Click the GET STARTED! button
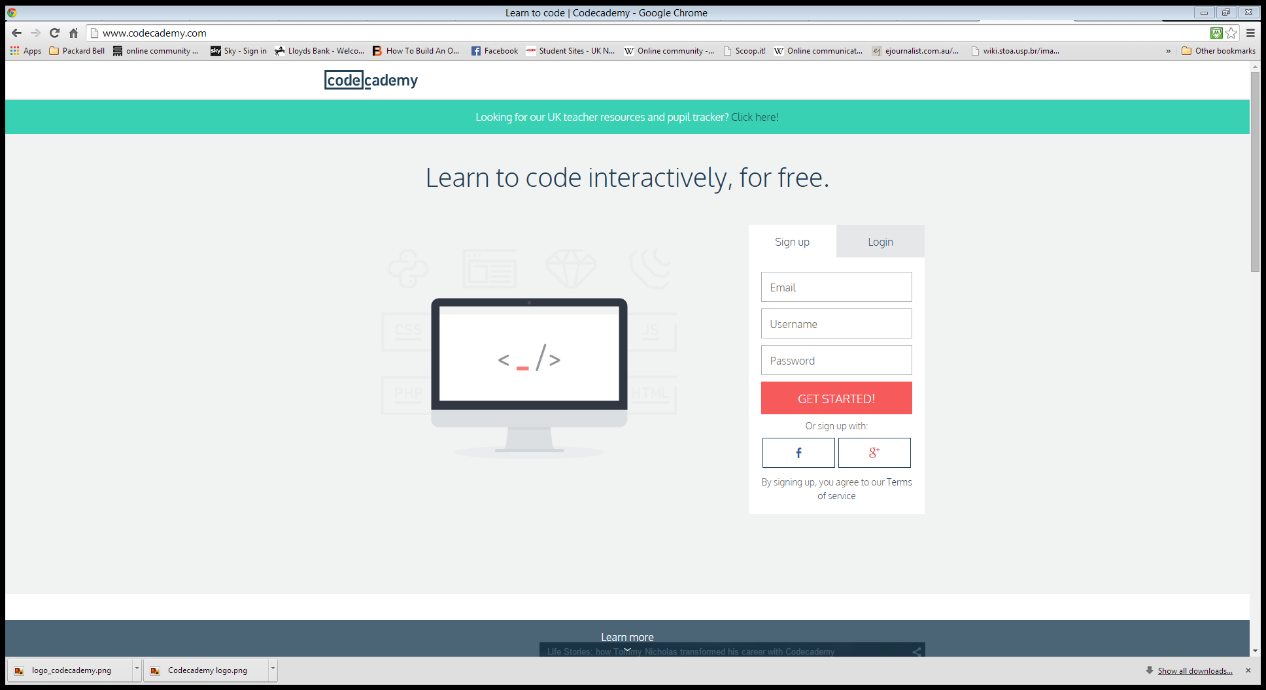Screen dimensions: 1266x690 click(x=836, y=398)
